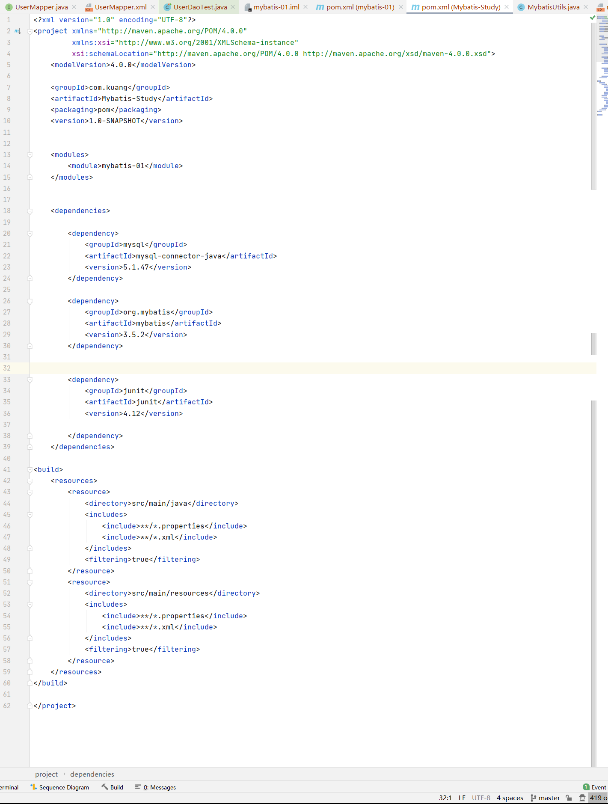Close the UserMapper.java tab
Image resolution: width=608 pixels, height=804 pixels.
point(74,7)
